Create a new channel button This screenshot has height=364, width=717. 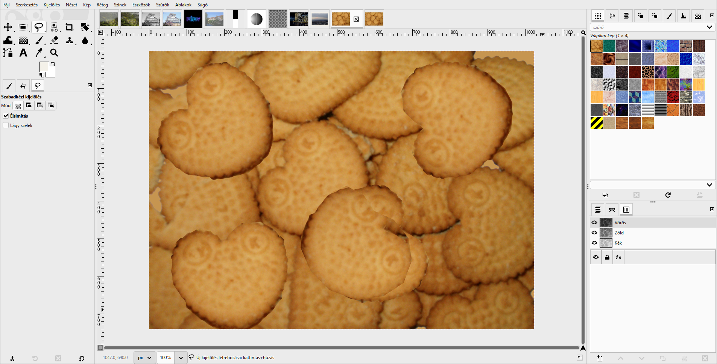click(x=600, y=358)
